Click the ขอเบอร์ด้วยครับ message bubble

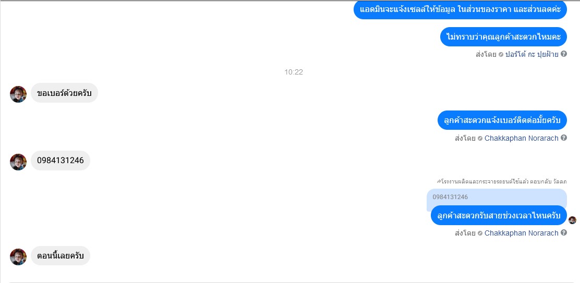[x=64, y=93]
